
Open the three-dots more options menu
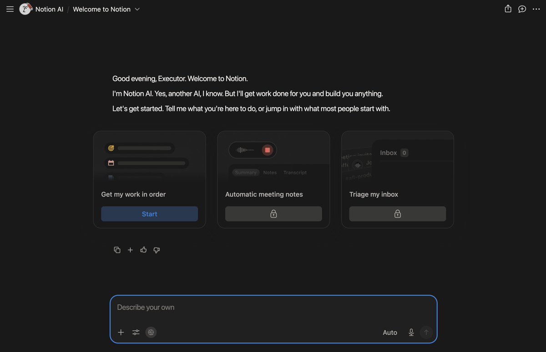pos(536,9)
